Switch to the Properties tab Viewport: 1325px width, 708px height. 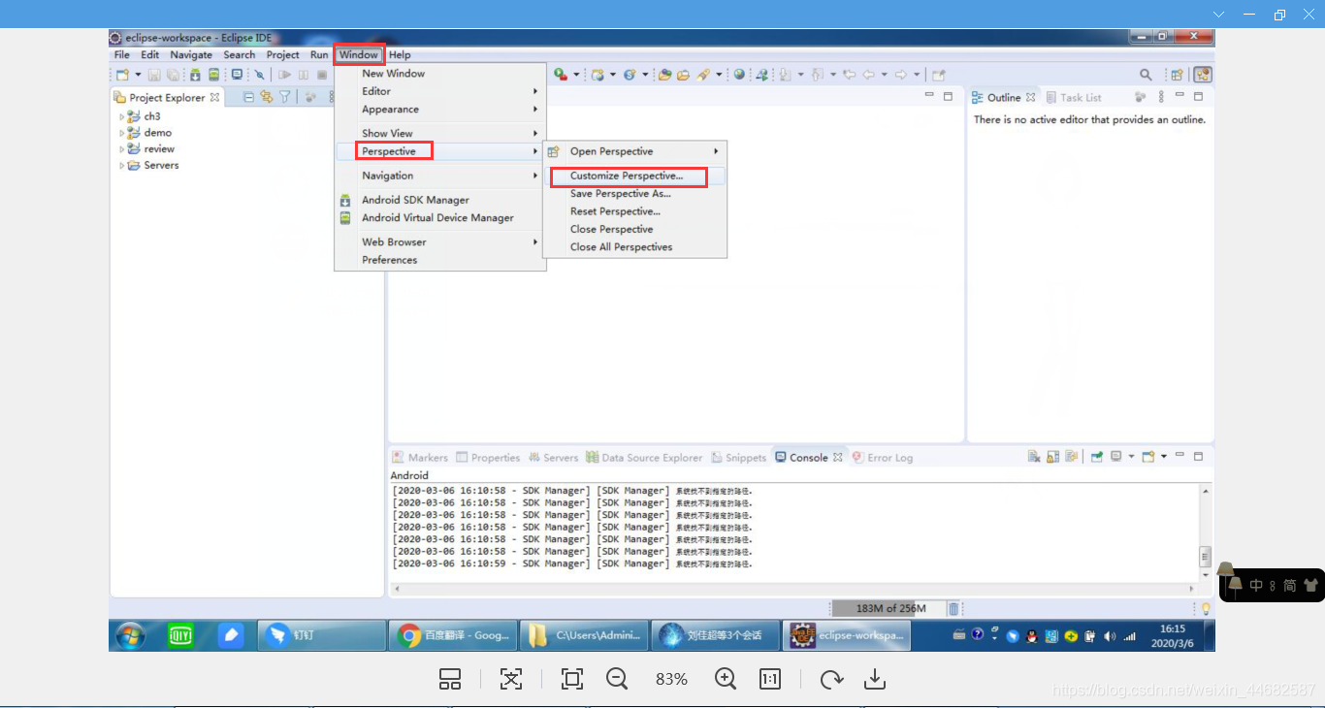point(488,458)
